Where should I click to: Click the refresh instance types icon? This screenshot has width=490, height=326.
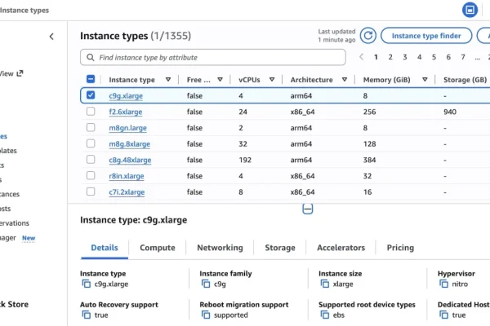coord(367,36)
